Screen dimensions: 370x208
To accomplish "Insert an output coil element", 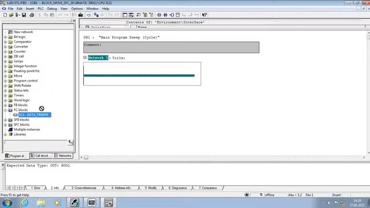I will 172,15.
